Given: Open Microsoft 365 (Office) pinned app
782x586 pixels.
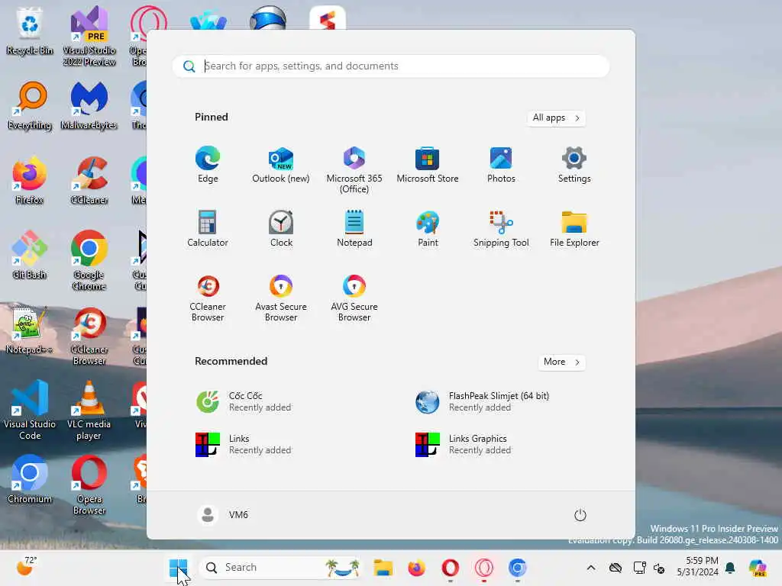Looking at the screenshot, I should click(x=354, y=169).
